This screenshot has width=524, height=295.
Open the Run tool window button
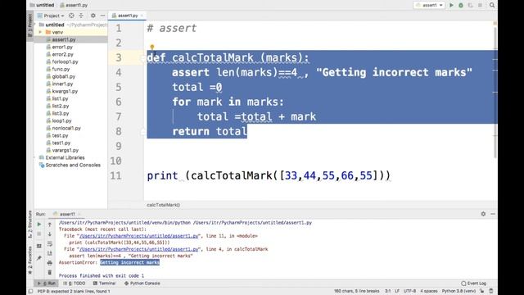46,284
